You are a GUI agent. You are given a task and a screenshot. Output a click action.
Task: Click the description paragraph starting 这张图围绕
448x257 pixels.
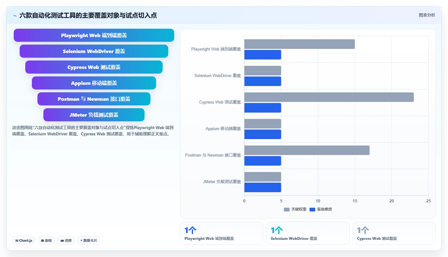coord(93,131)
